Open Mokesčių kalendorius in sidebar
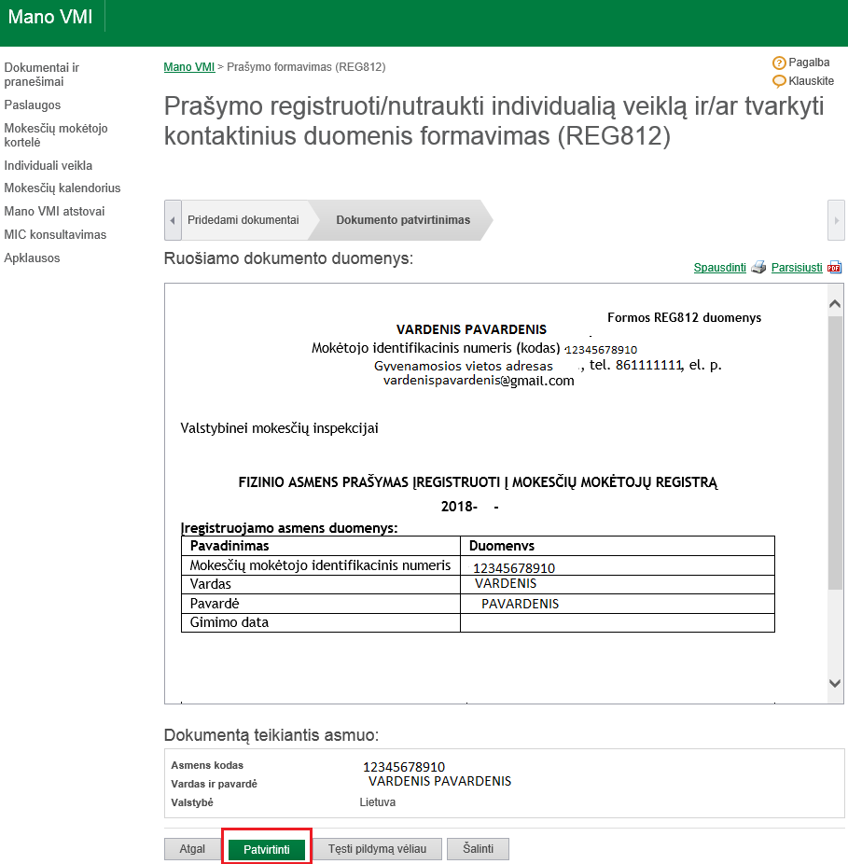 [63, 188]
